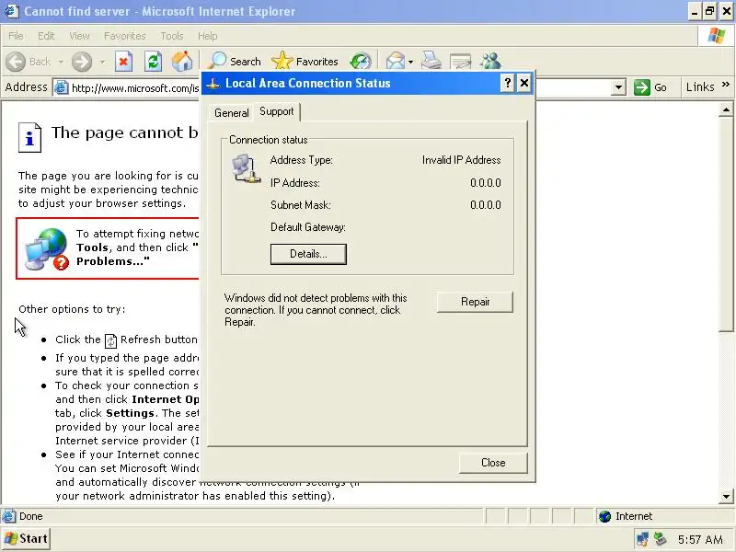Click the globe network problems icon

click(x=47, y=248)
